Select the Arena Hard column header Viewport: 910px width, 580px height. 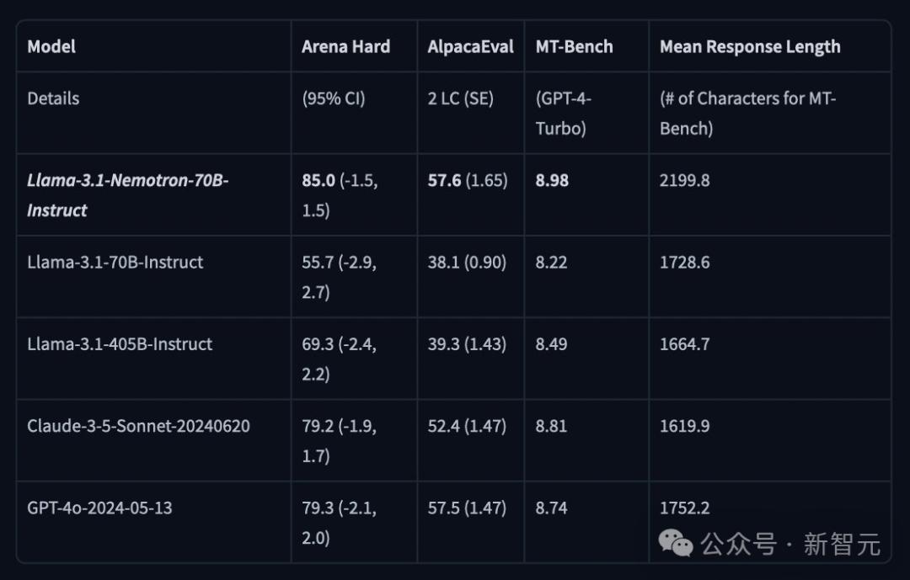tap(345, 47)
